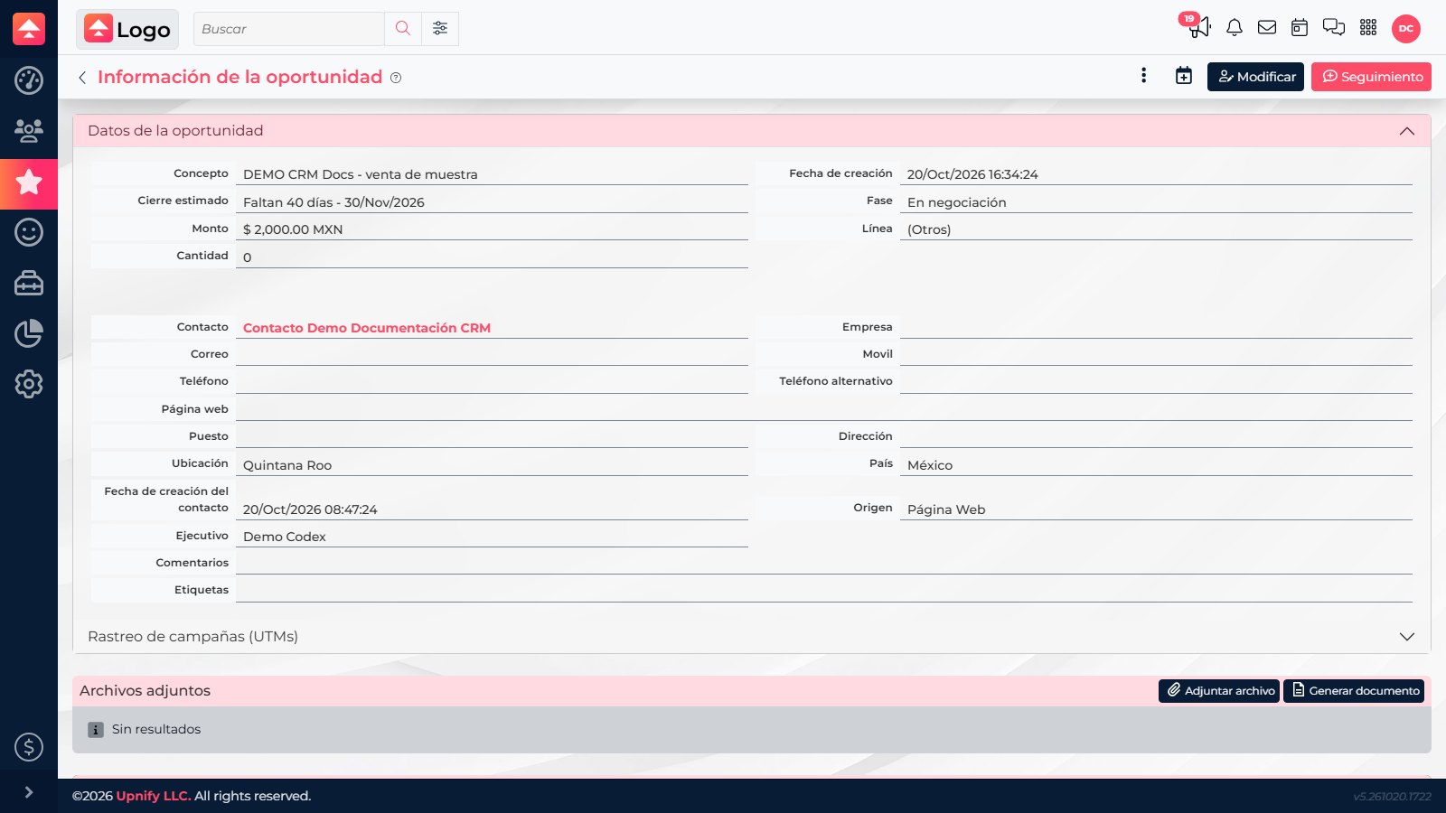Open the settings gear icon in sidebar
Image resolution: width=1446 pixels, height=813 pixels.
click(29, 384)
